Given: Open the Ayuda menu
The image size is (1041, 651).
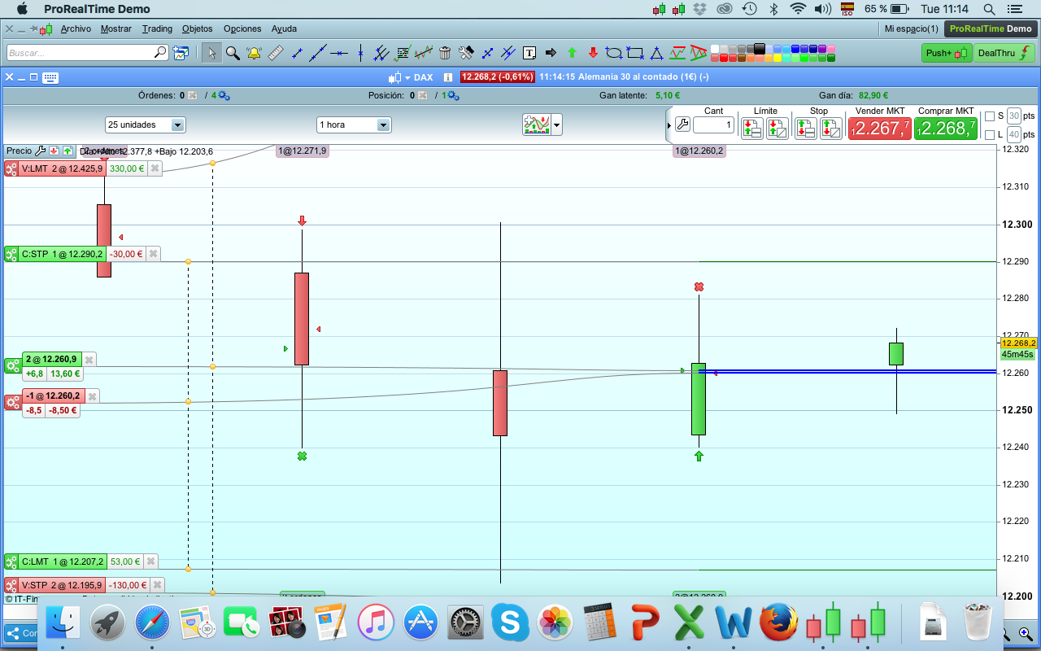Looking at the screenshot, I should [284, 28].
